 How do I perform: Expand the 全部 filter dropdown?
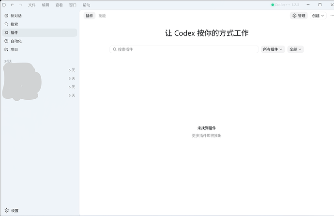tap(295, 49)
